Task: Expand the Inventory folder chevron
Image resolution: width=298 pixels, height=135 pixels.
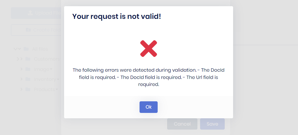Action: 21,79
